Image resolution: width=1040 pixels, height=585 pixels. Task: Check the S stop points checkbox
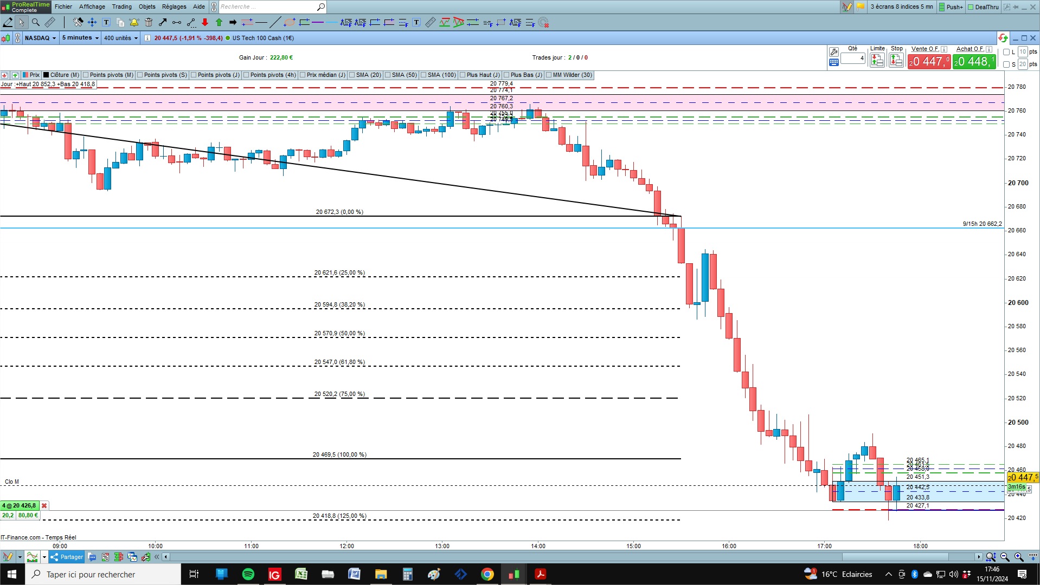(1006, 64)
